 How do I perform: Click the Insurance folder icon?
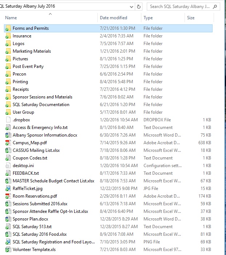tap(8, 36)
